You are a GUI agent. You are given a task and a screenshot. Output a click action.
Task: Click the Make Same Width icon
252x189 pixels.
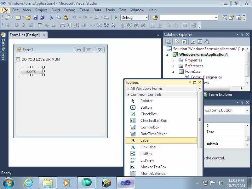point(62,25)
